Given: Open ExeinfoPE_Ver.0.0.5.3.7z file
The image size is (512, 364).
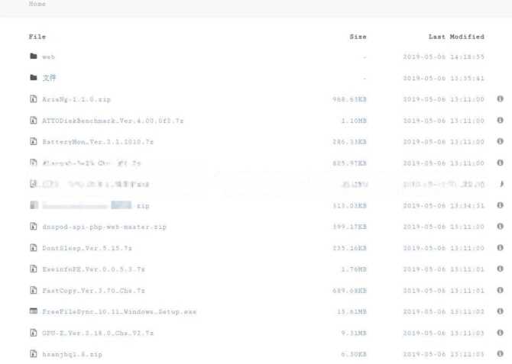Looking at the screenshot, I should (x=93, y=270).
